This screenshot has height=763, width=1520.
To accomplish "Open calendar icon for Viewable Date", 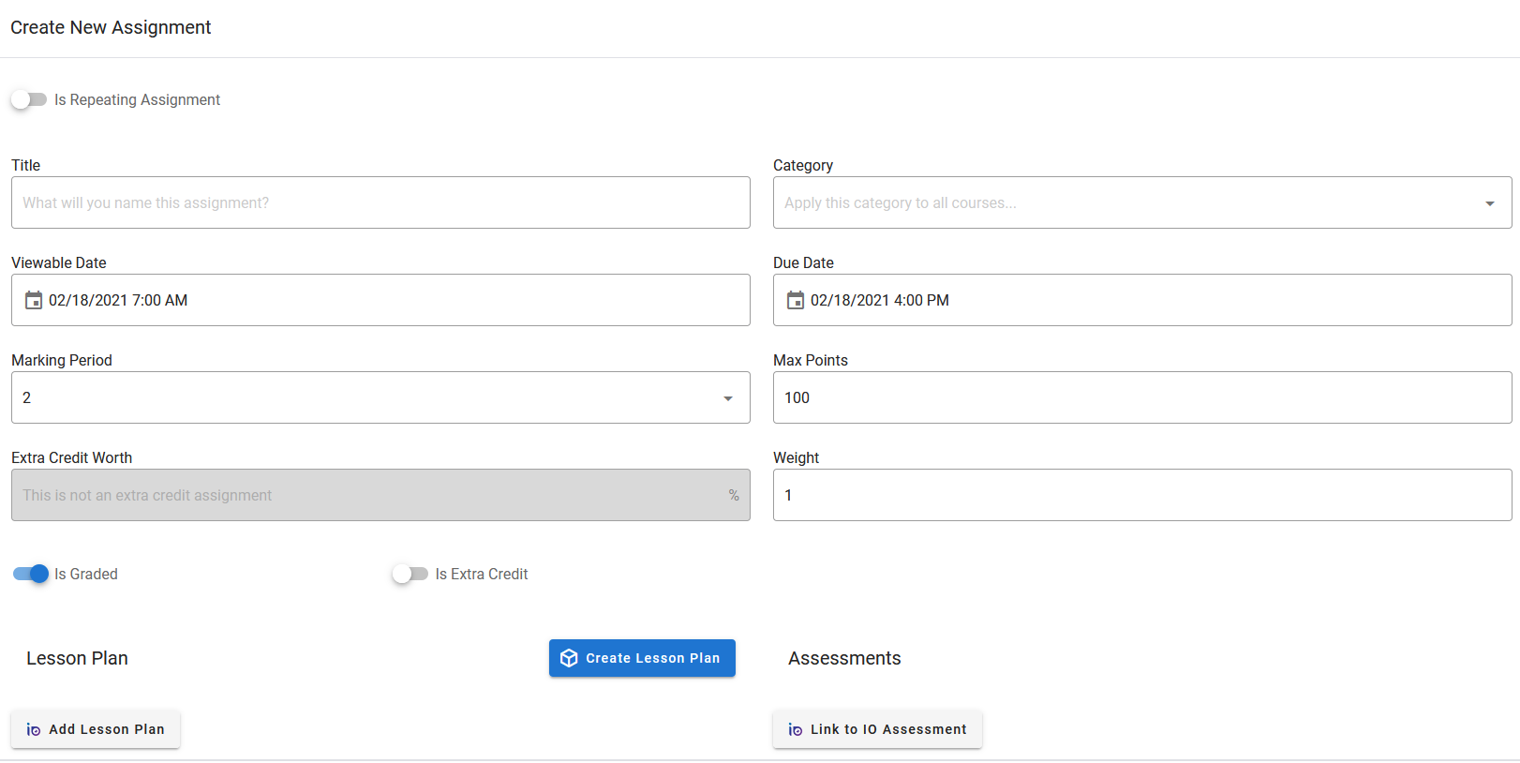I will 34,300.
